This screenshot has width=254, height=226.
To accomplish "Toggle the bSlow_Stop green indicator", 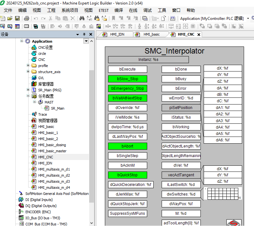I will tap(127, 79).
